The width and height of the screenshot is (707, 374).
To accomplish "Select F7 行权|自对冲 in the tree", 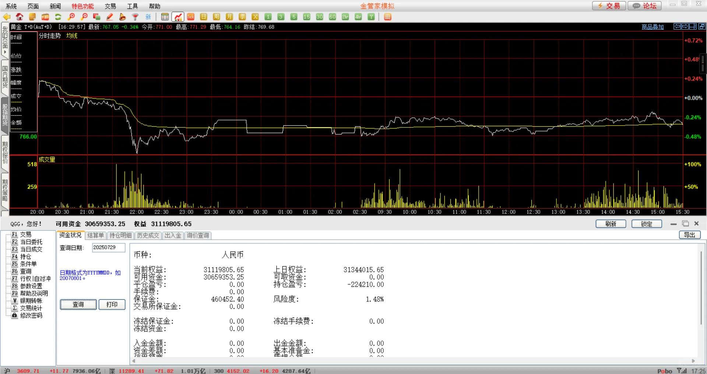I will point(31,279).
